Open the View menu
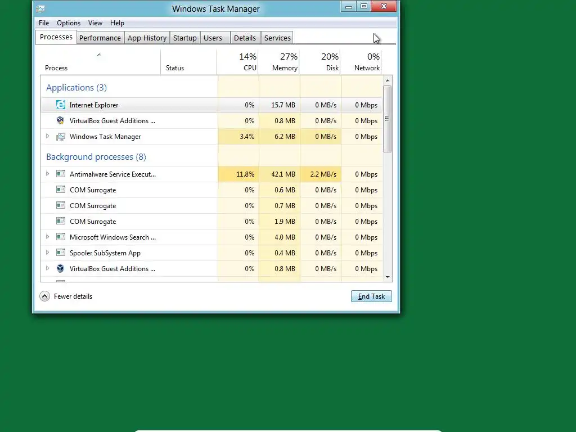Image resolution: width=576 pixels, height=432 pixels. (95, 22)
